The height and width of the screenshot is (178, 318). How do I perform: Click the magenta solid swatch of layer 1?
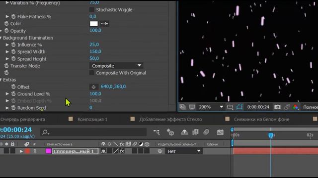49,151
